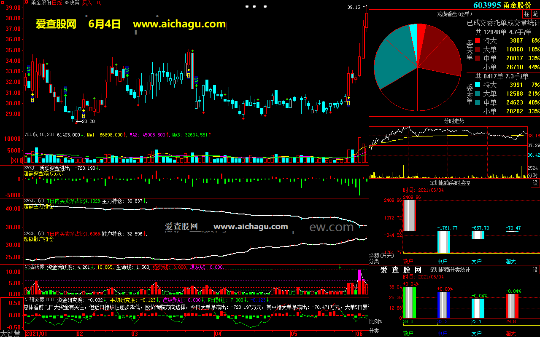Select the red 特大 buy-order legend swatch
540x337 pixels.
[478, 41]
